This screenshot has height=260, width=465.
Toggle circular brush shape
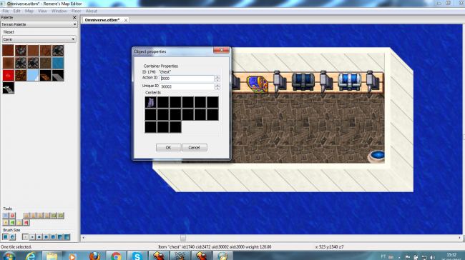[x=12, y=237]
